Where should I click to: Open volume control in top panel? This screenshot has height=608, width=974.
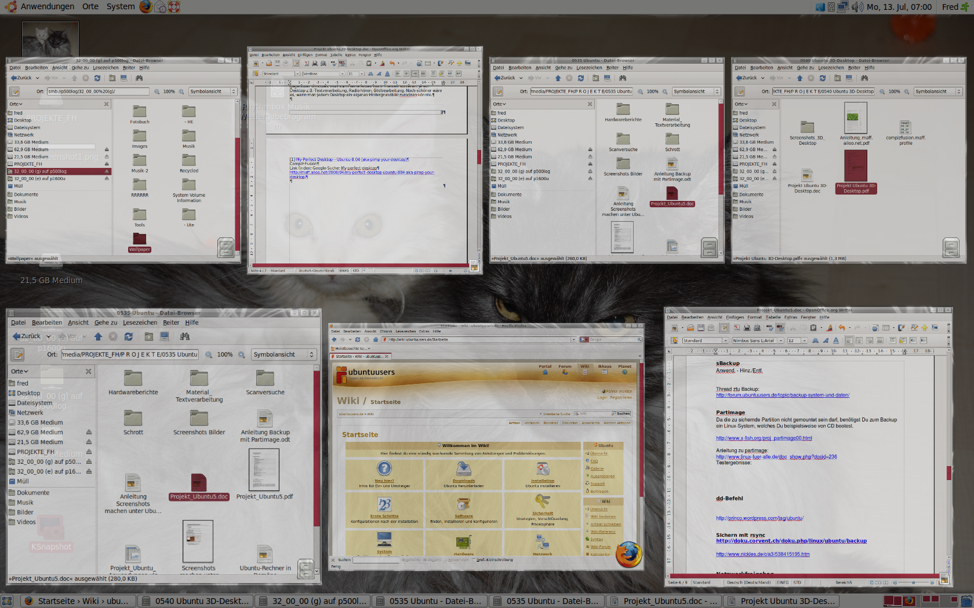point(857,7)
